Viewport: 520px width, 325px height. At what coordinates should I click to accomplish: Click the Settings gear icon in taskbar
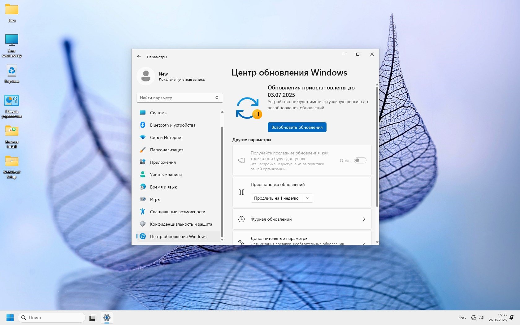[107, 318]
